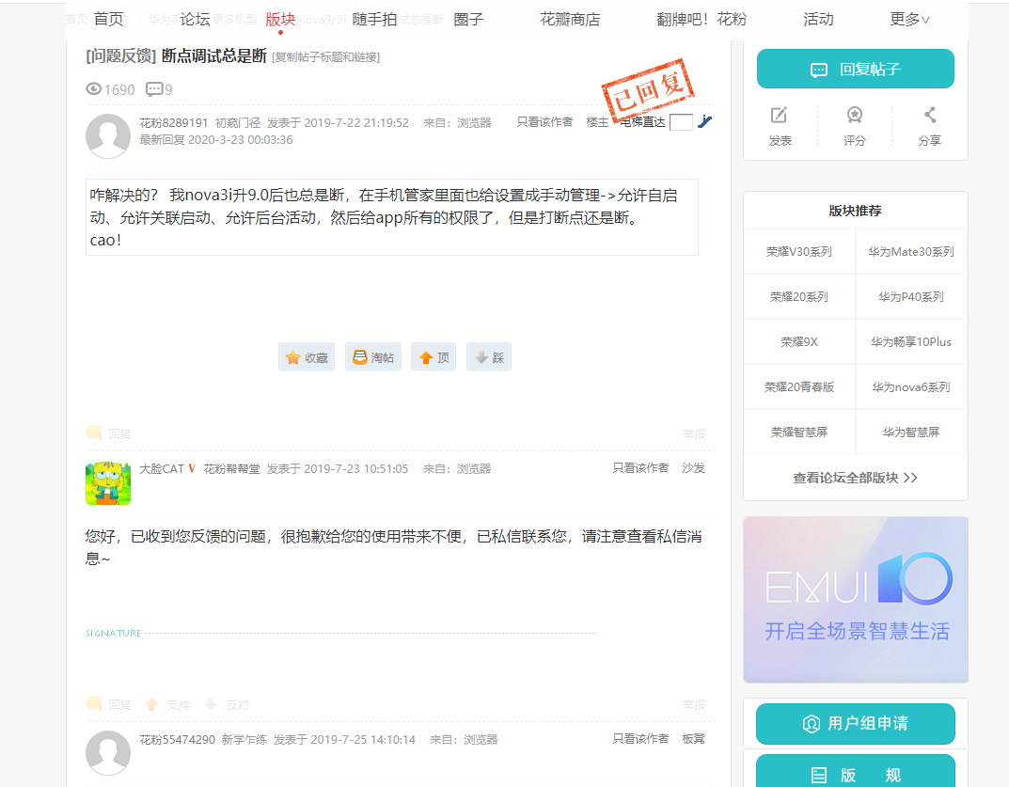Open 荣耀9X board
Viewport: 1009px width, 787px height.
tap(799, 341)
